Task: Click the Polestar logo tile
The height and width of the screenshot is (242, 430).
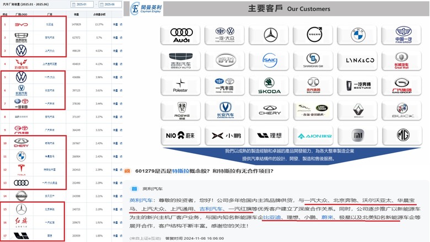Action: 180,85
